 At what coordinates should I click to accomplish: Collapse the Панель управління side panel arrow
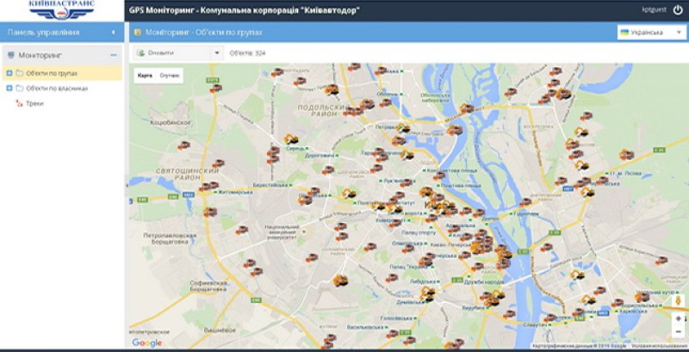(113, 33)
